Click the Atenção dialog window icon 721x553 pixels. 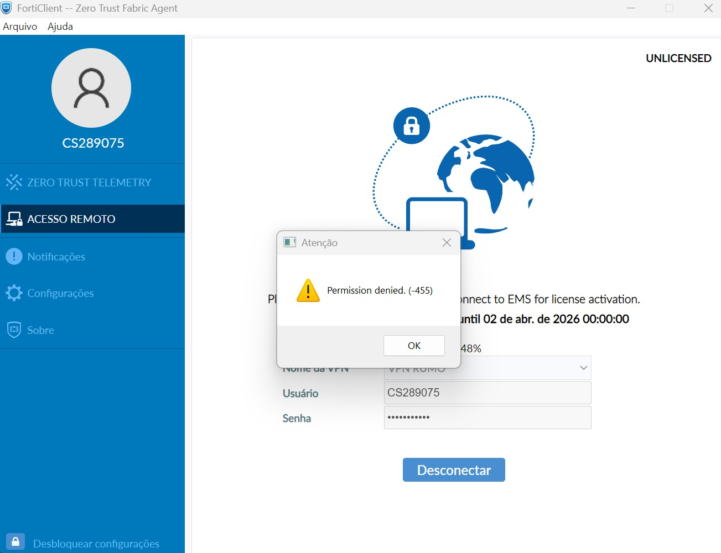coord(289,242)
